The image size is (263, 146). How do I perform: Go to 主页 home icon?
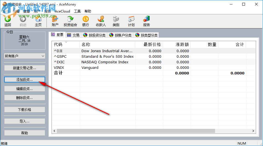[x=38, y=21]
